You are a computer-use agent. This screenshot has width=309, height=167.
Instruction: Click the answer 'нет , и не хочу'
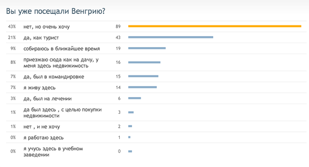42,127
